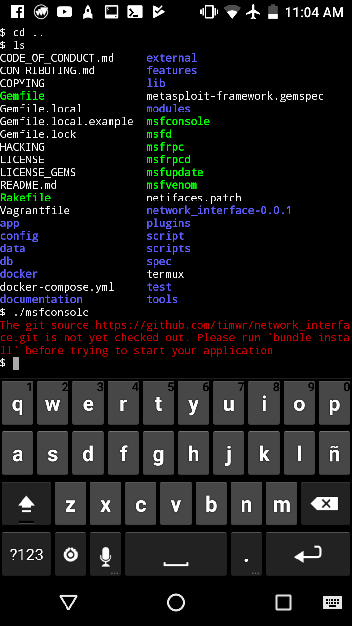Tap the 11:04 AM clock
This screenshot has height=626, width=352.
click(x=314, y=13)
